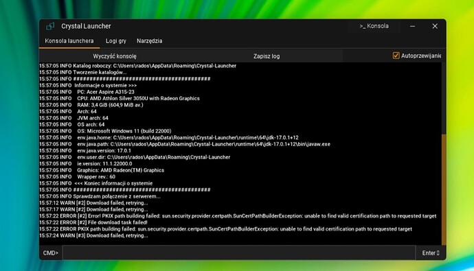Viewport: 474px width, 271px height.
Task: Open the Konsola button in title bar
Action: point(374,26)
